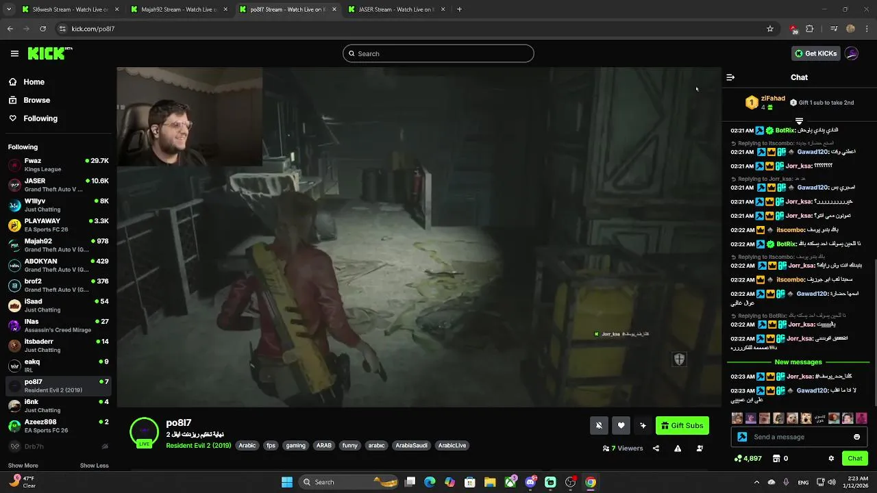Bookmark this page star icon
Viewport: 877px width, 493px height.
click(770, 29)
